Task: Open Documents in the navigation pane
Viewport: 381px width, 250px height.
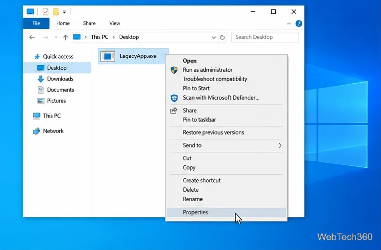Action: tap(60, 90)
